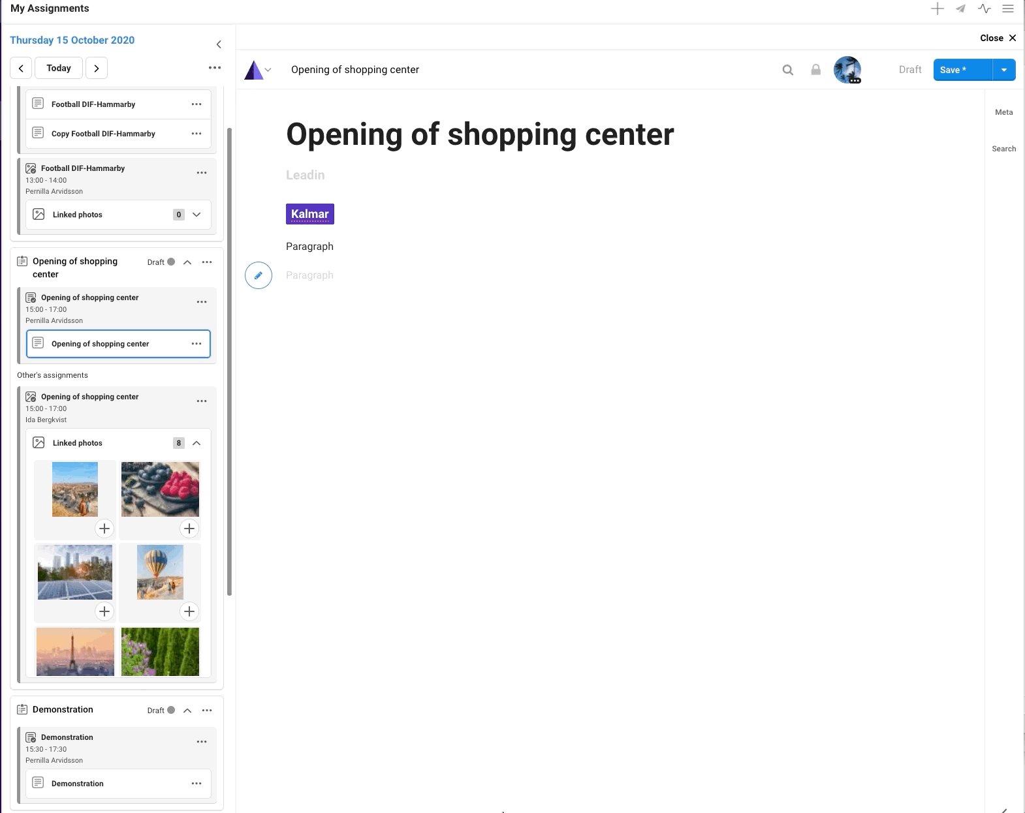Open the Save button dropdown arrow
1025x813 pixels.
click(x=1004, y=70)
